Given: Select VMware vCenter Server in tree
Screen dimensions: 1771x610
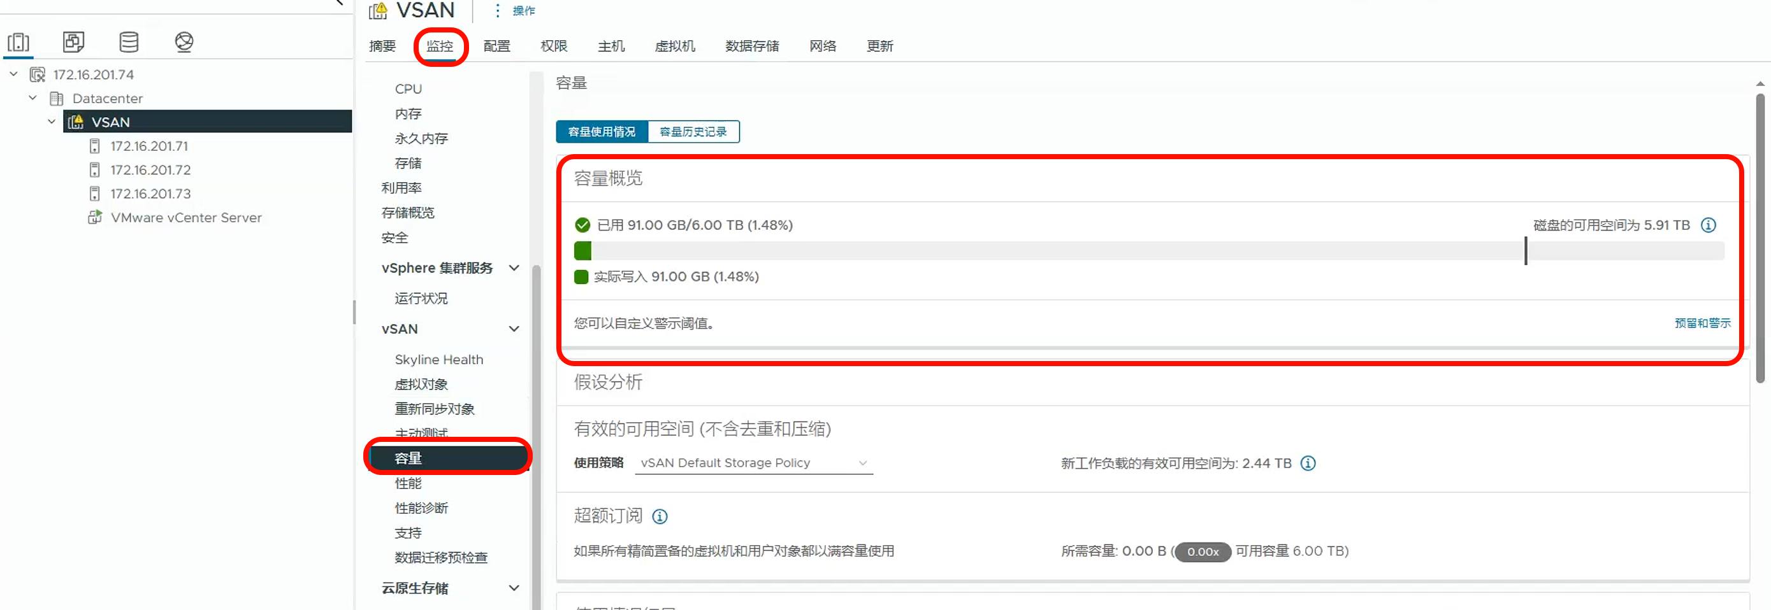Looking at the screenshot, I should click(x=186, y=217).
